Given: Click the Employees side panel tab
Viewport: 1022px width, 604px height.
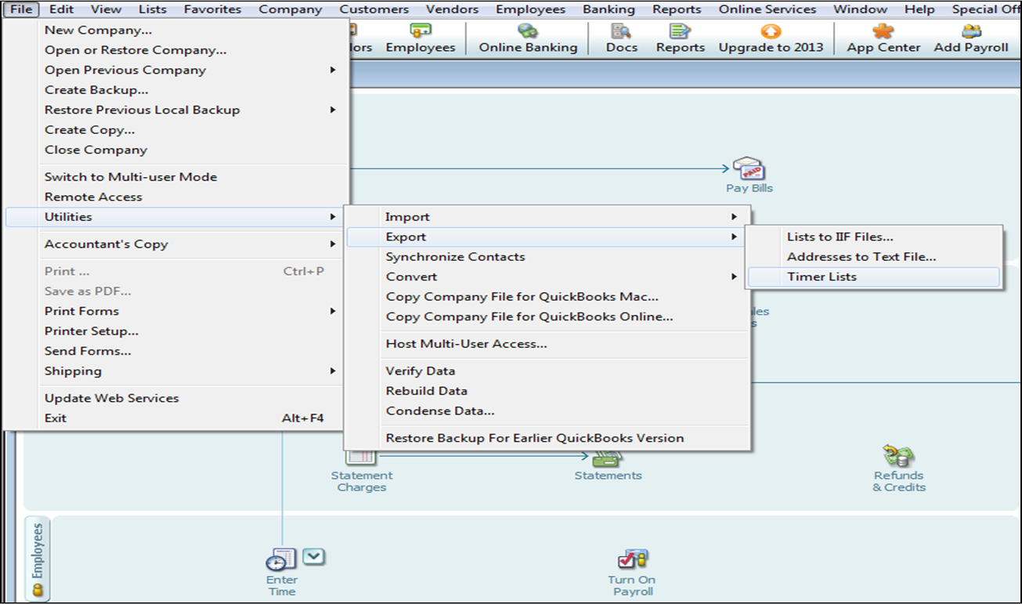Looking at the screenshot, I should pos(37,556).
